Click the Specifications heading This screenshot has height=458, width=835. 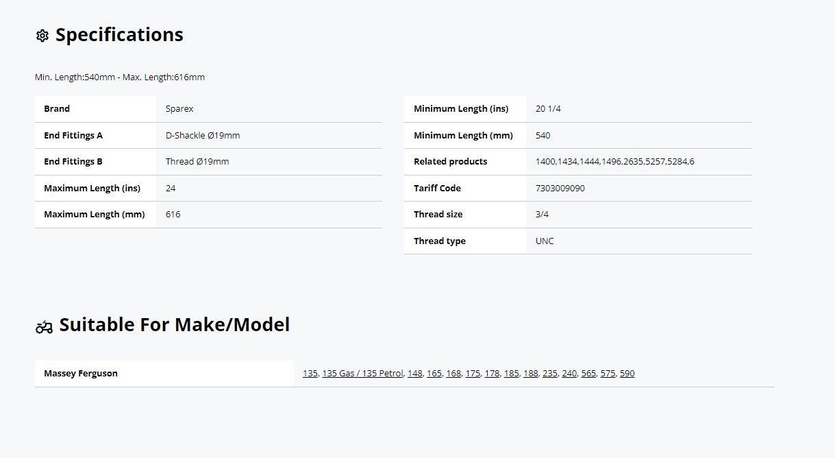coord(119,35)
